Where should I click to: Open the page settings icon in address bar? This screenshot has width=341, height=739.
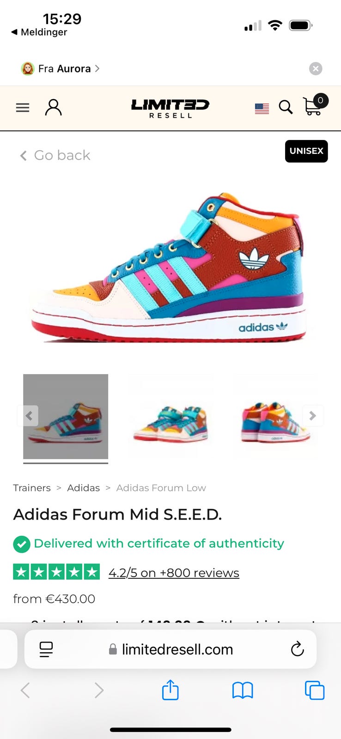[46, 649]
